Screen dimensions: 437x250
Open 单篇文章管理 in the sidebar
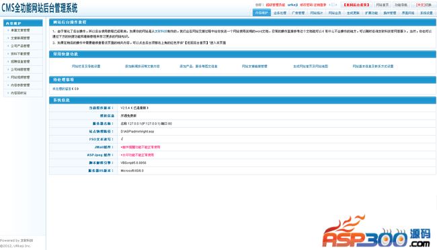(20, 30)
